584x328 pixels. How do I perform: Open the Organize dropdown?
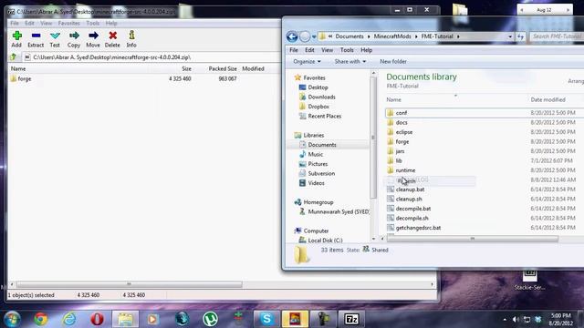point(307,61)
